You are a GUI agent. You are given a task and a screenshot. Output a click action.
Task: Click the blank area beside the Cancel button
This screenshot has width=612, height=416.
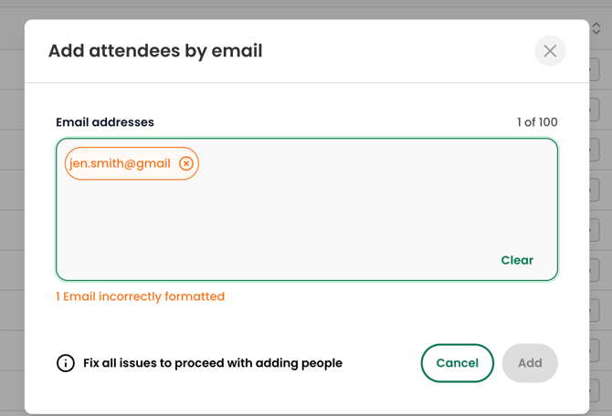(382, 363)
